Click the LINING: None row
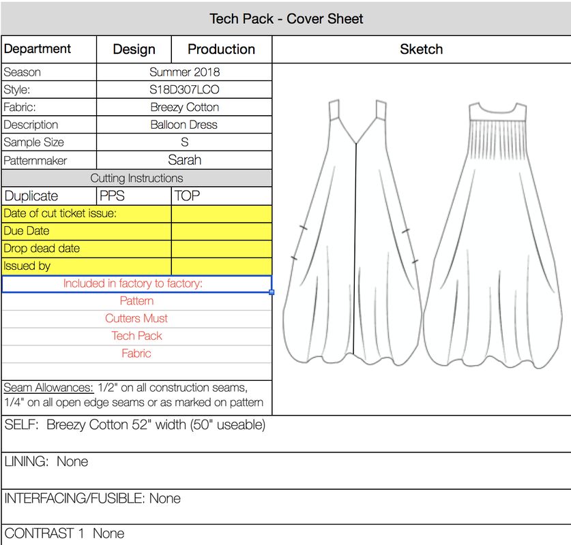This screenshot has height=545, width=571. tap(285, 470)
